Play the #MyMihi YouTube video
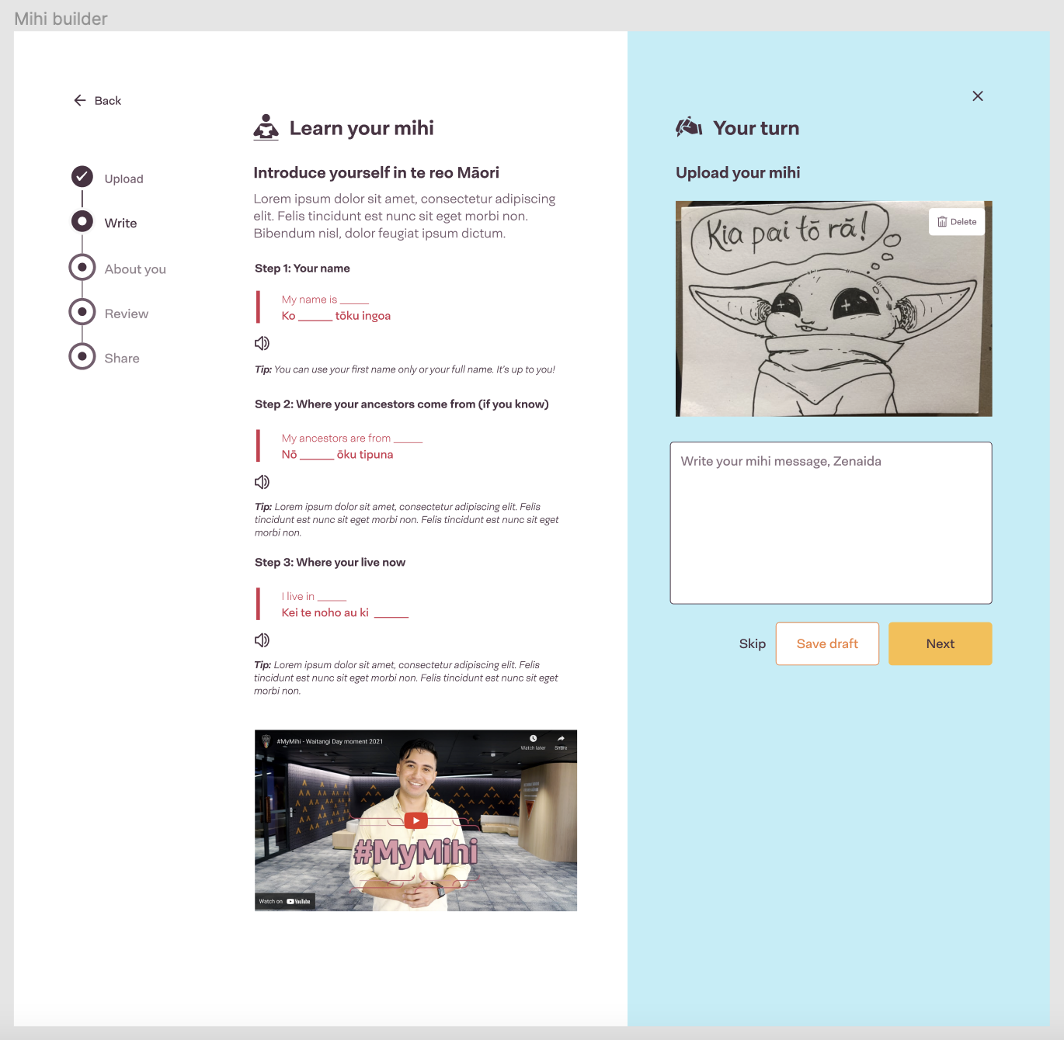Image resolution: width=1064 pixels, height=1040 pixels. 416,820
